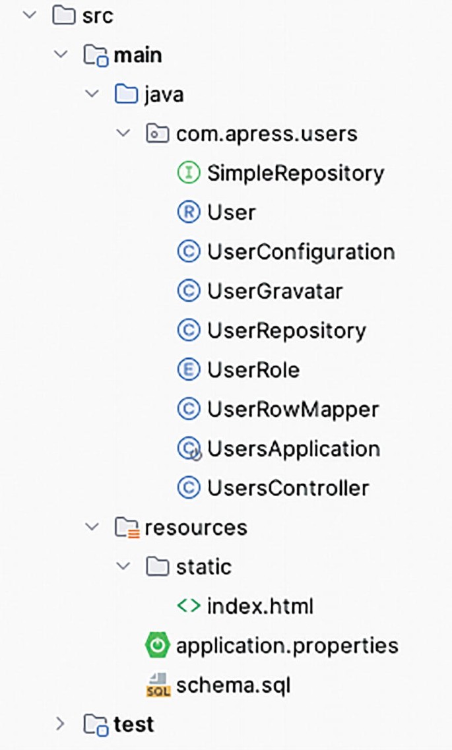
Task: Click the Spring icon beside application.properties
Action: point(156,646)
